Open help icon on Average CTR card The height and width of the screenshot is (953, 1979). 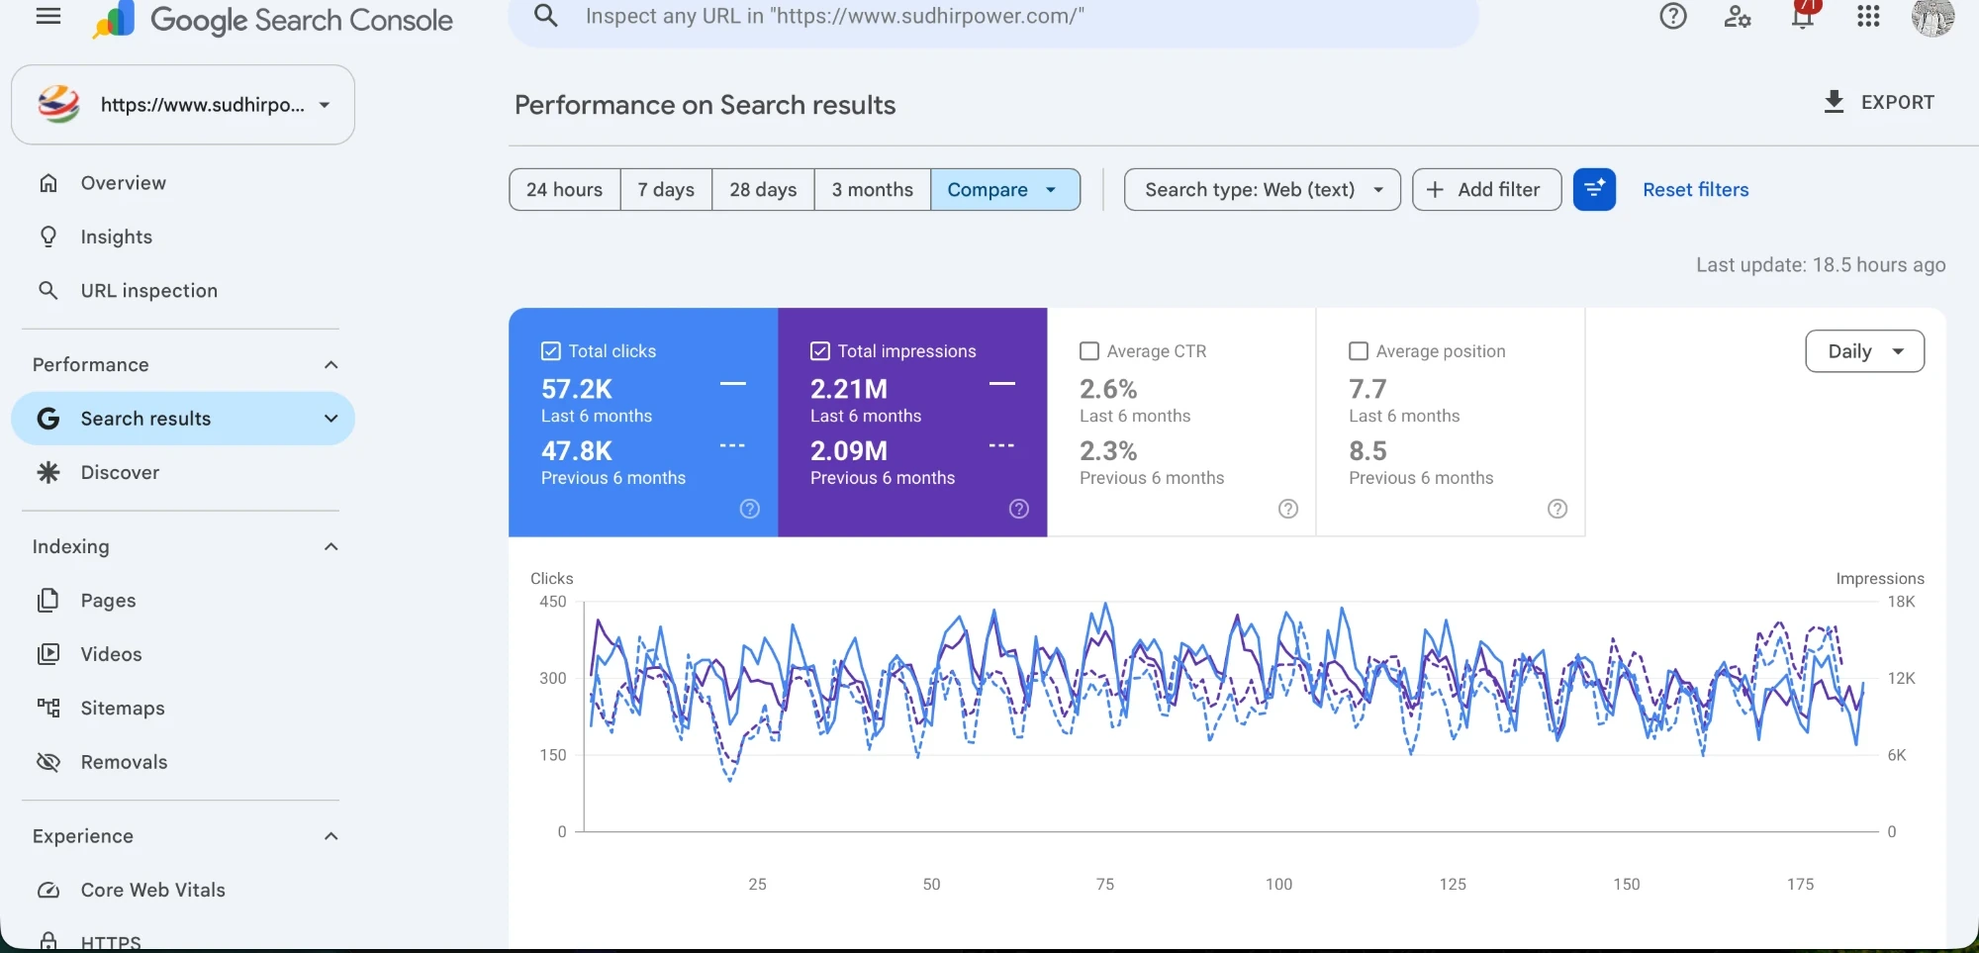[x=1288, y=509]
